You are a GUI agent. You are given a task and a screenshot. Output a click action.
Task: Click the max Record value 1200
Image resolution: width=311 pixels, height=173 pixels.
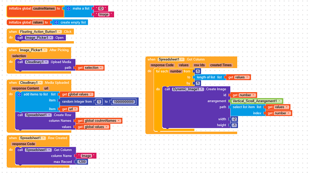coord(82,162)
